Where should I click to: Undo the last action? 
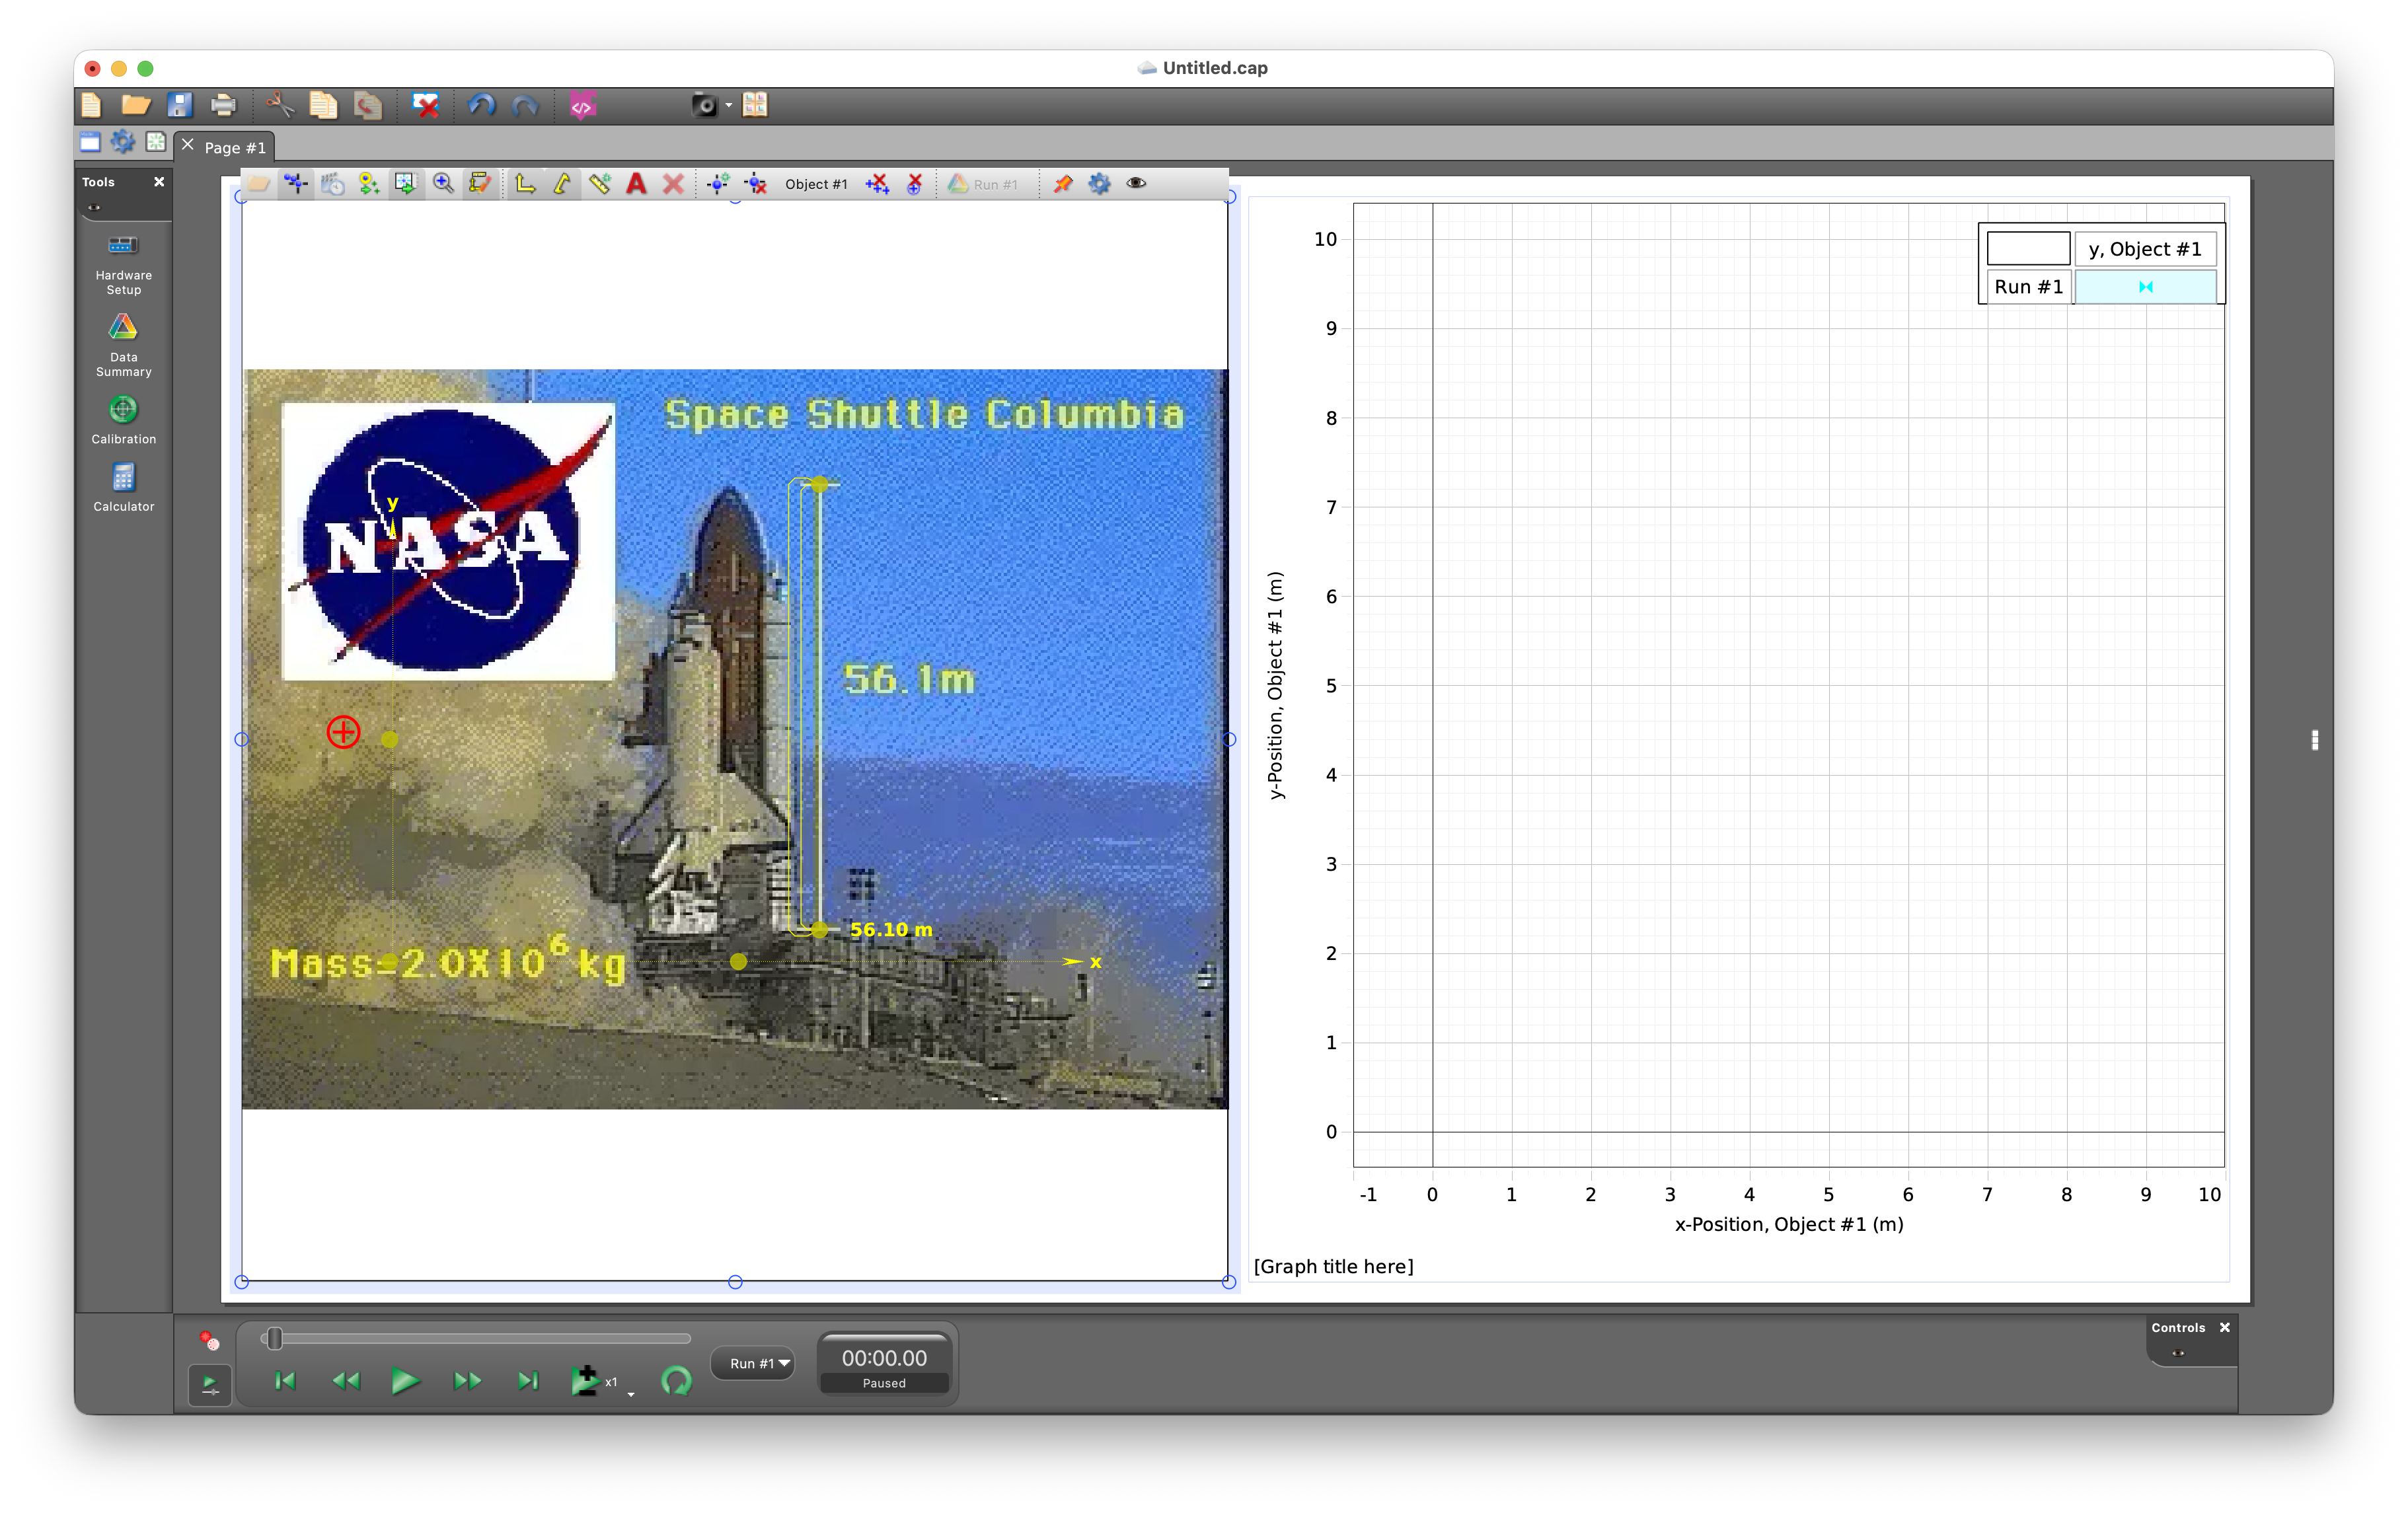[482, 105]
